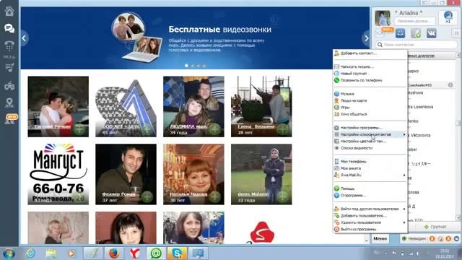Choose Музыка in the menu
Viewport: 462px width, 260px height.
[370, 94]
